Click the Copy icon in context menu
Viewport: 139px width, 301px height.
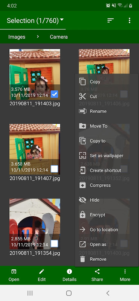pyautogui.click(x=82, y=82)
